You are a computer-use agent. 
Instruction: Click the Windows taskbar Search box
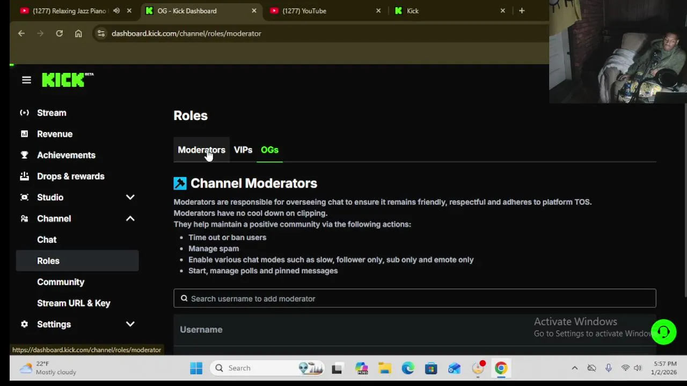click(x=267, y=368)
